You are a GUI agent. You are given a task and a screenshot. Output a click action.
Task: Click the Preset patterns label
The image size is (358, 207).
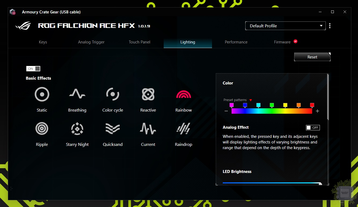tap(235, 100)
